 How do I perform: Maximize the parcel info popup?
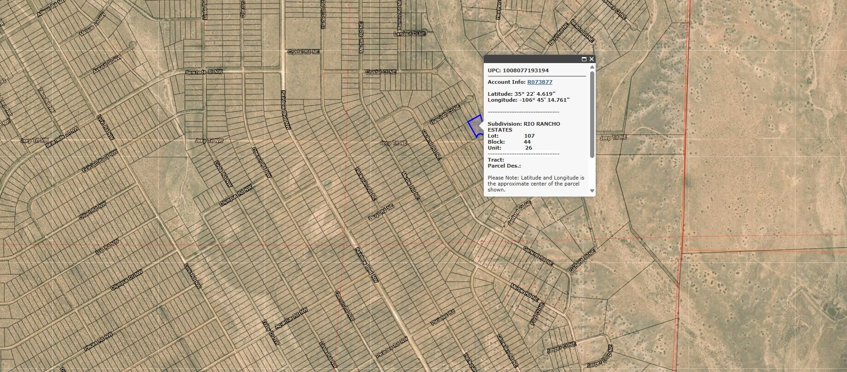[584, 59]
